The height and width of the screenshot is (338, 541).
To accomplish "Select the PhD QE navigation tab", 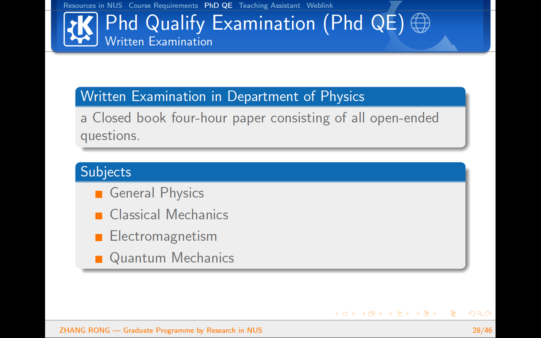I will pos(218,5).
